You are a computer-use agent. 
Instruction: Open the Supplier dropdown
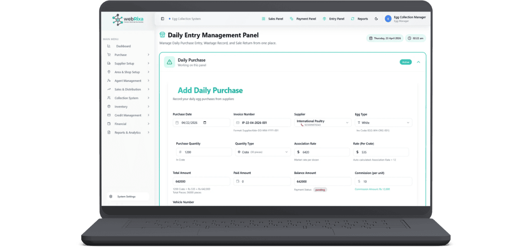coord(322,123)
